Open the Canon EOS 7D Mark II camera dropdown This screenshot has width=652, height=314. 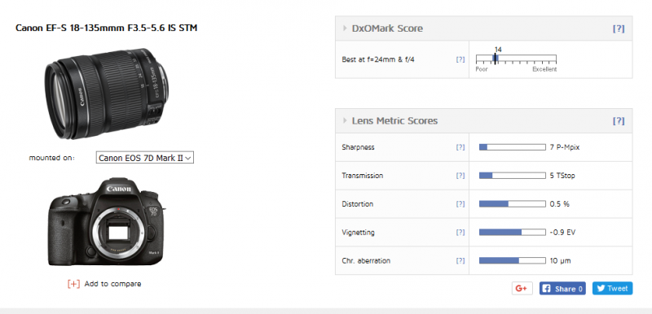click(x=145, y=158)
